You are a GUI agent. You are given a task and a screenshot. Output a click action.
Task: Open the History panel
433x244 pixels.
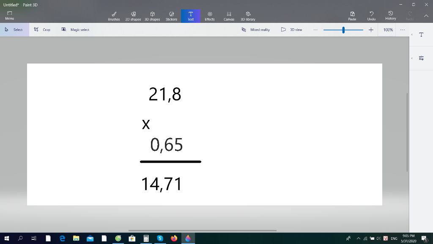(x=390, y=16)
